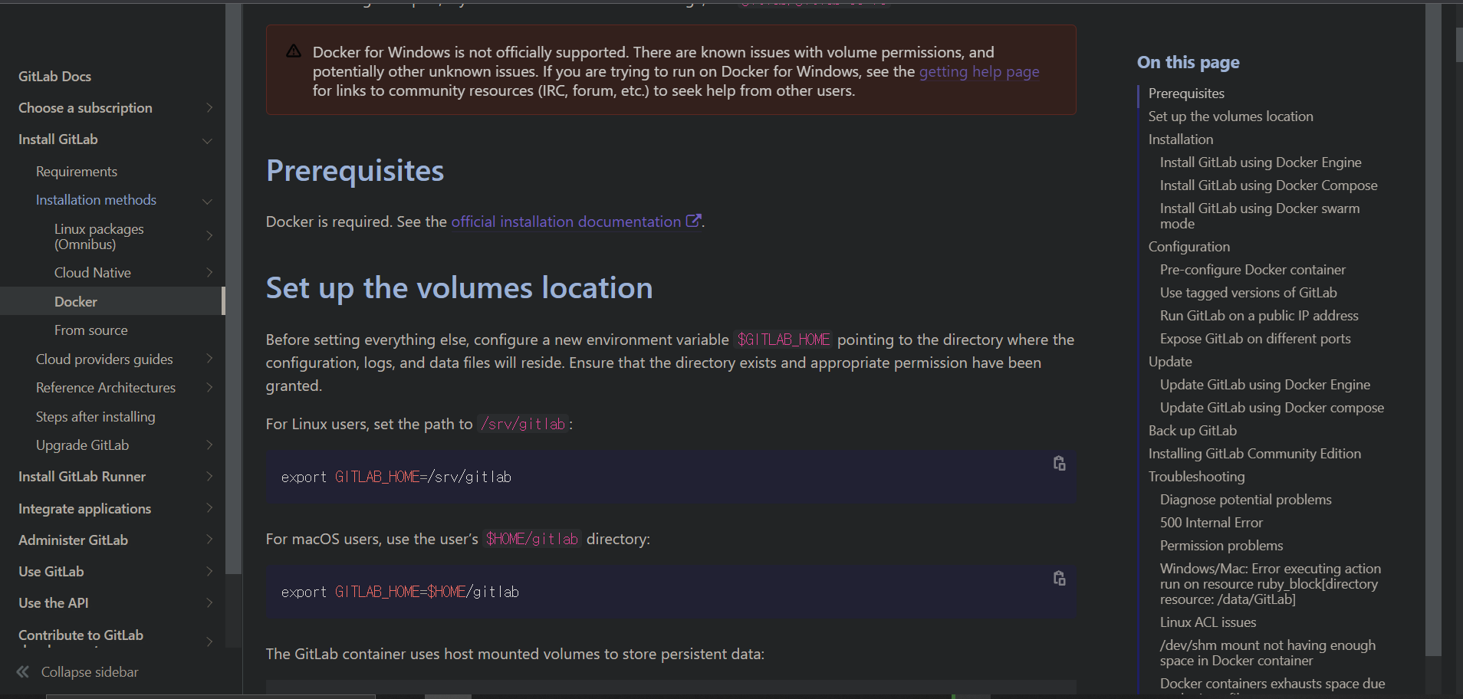This screenshot has width=1463, height=699.
Task: Expand Contribute to GitLab chevron
Action: pos(209,642)
